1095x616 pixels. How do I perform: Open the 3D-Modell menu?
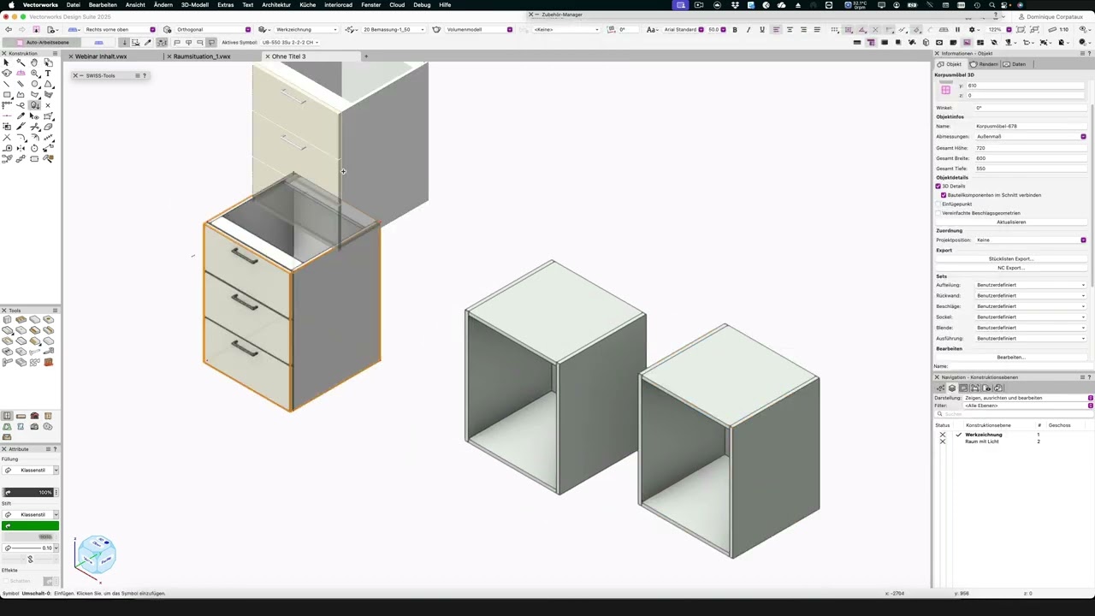[x=194, y=5]
